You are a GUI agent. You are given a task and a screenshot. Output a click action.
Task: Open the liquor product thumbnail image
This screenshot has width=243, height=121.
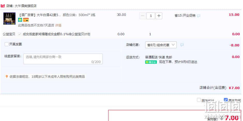[10, 18]
